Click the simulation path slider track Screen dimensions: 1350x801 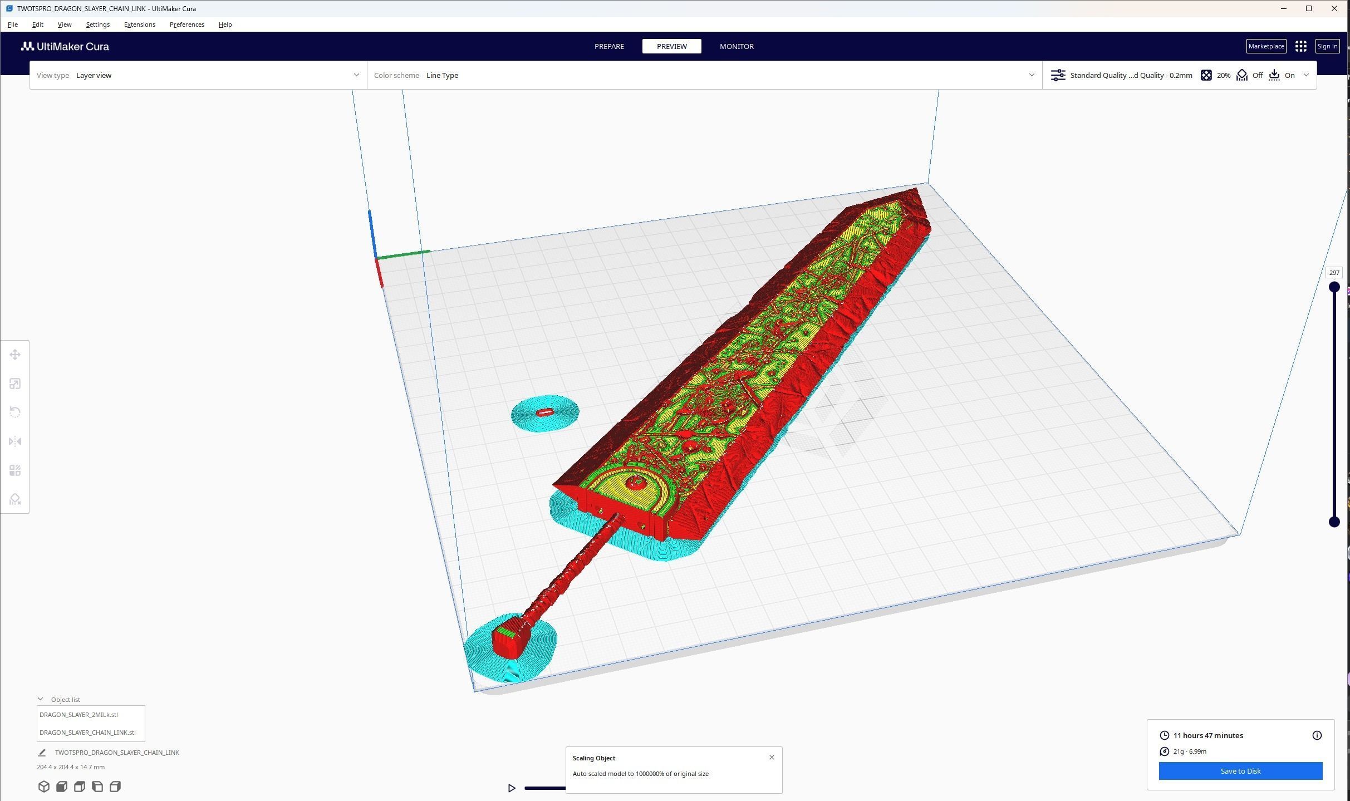[x=544, y=788]
